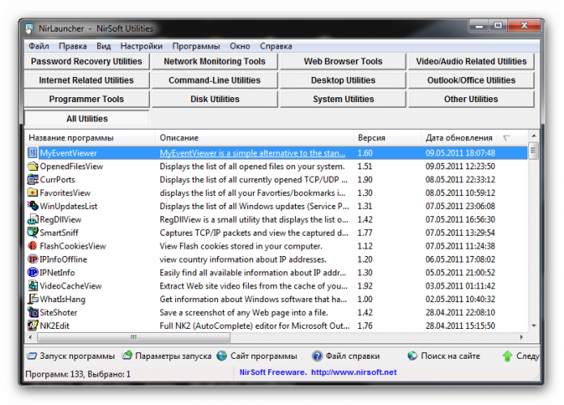Switch to Password Recovery Utilities tab
564x405 pixels.
tap(87, 61)
